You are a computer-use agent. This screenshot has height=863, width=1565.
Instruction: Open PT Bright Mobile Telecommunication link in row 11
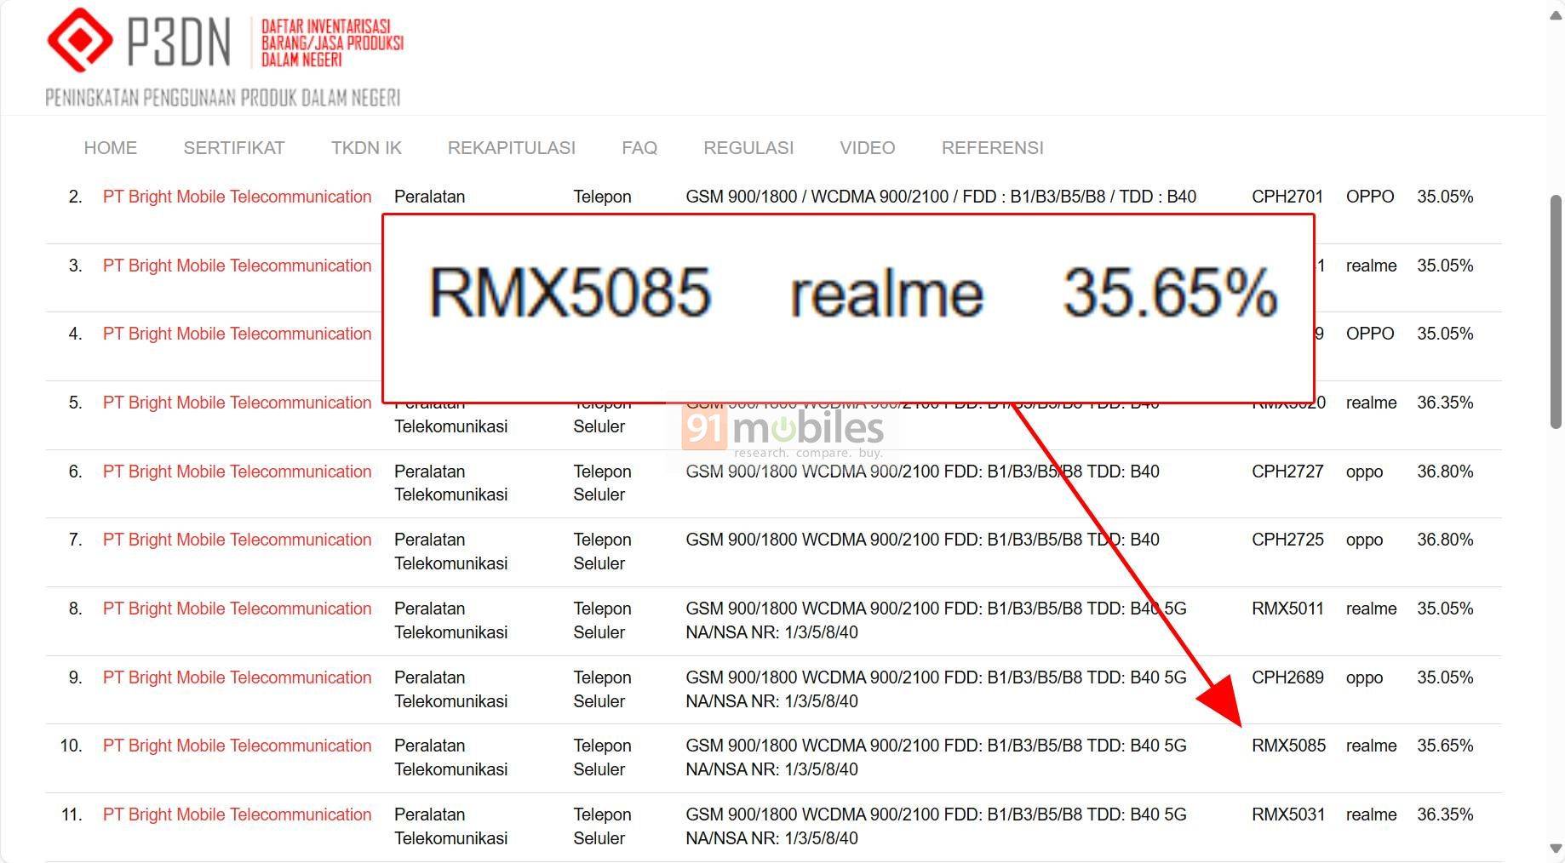[x=237, y=814]
